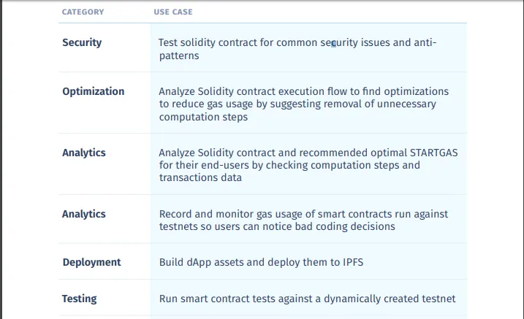Click 'Build dApp assets and deploy them to IPFS'
Screen dimensions: 524x319
coord(261,262)
